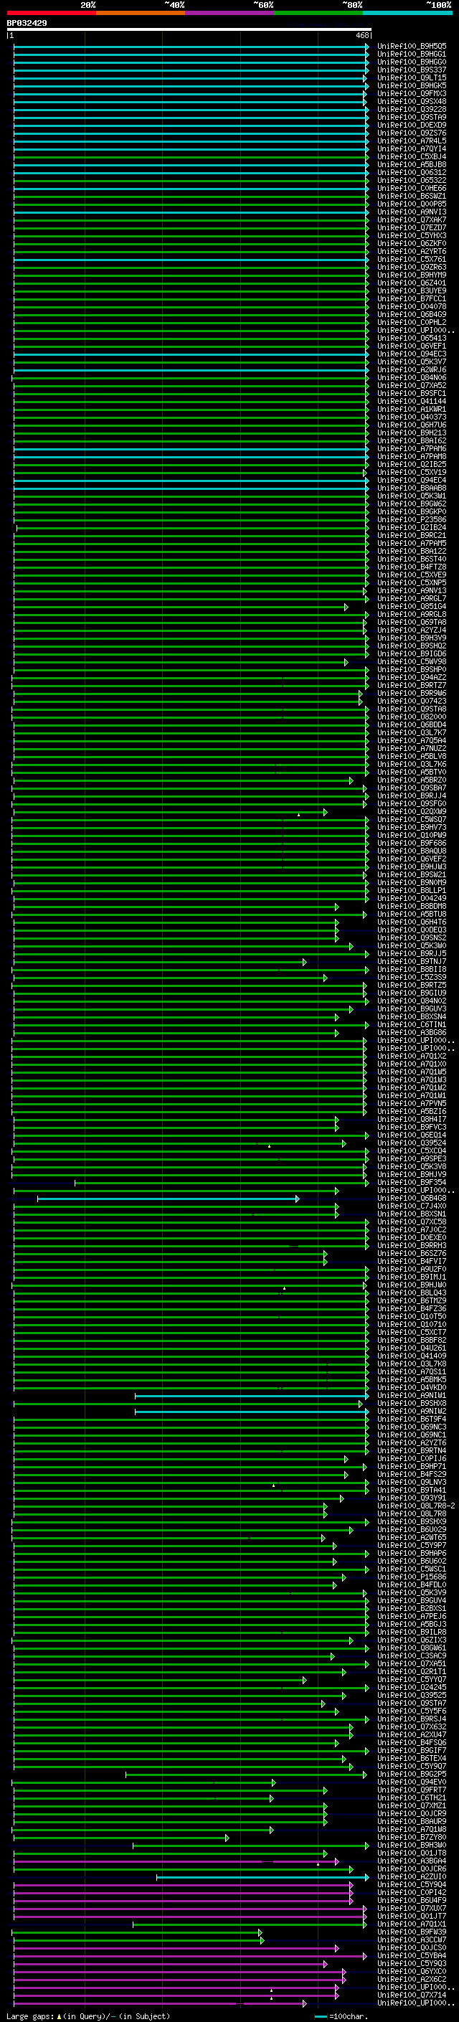Select hit label UniRef100_Q6ZKF0

[412, 243]
